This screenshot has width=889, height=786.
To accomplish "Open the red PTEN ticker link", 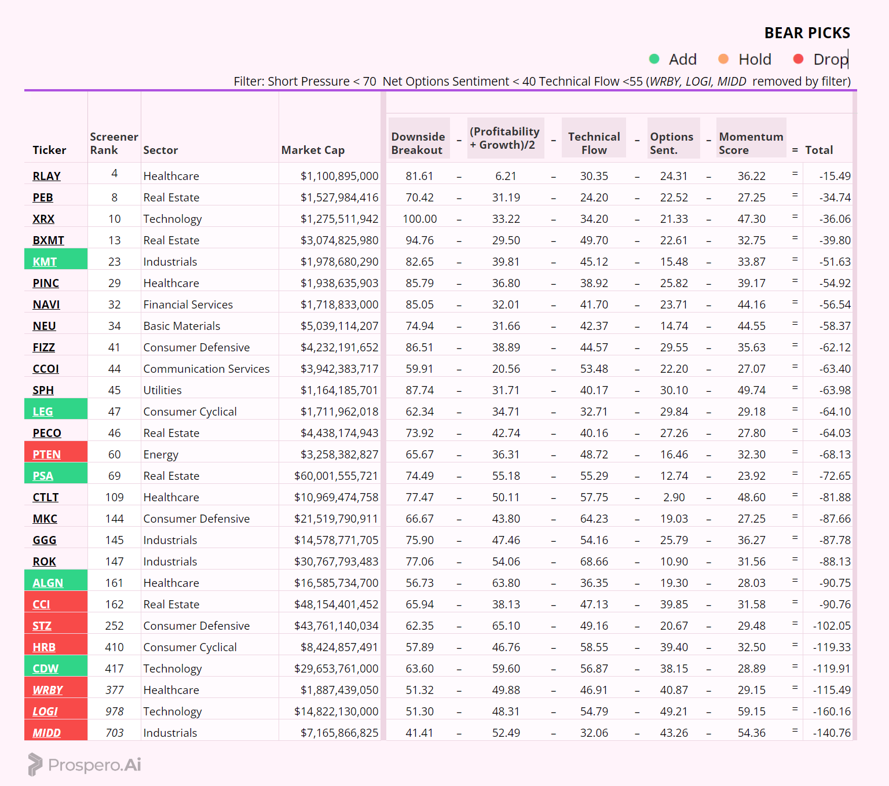I will [x=46, y=454].
